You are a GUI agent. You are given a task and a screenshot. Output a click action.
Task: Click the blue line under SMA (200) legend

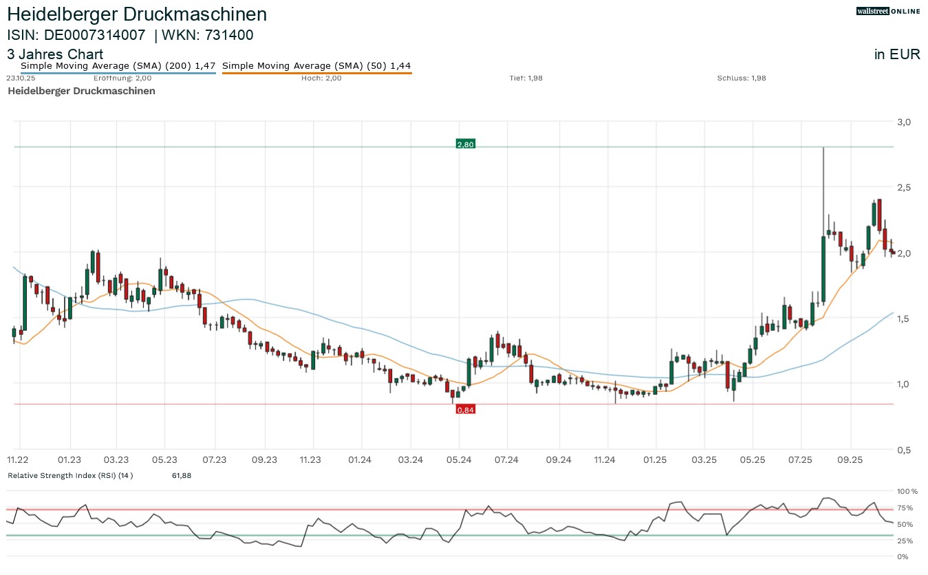(x=118, y=73)
